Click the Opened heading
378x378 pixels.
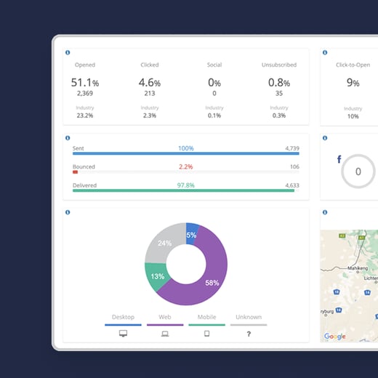(x=85, y=65)
